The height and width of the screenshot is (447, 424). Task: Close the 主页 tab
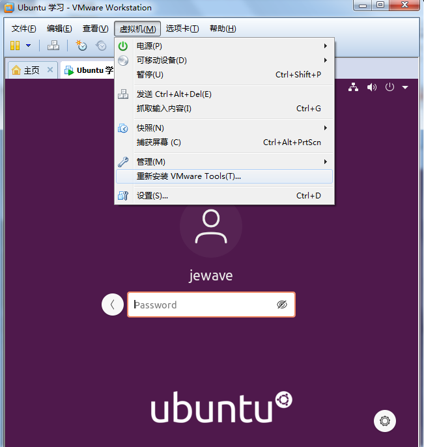click(x=50, y=70)
